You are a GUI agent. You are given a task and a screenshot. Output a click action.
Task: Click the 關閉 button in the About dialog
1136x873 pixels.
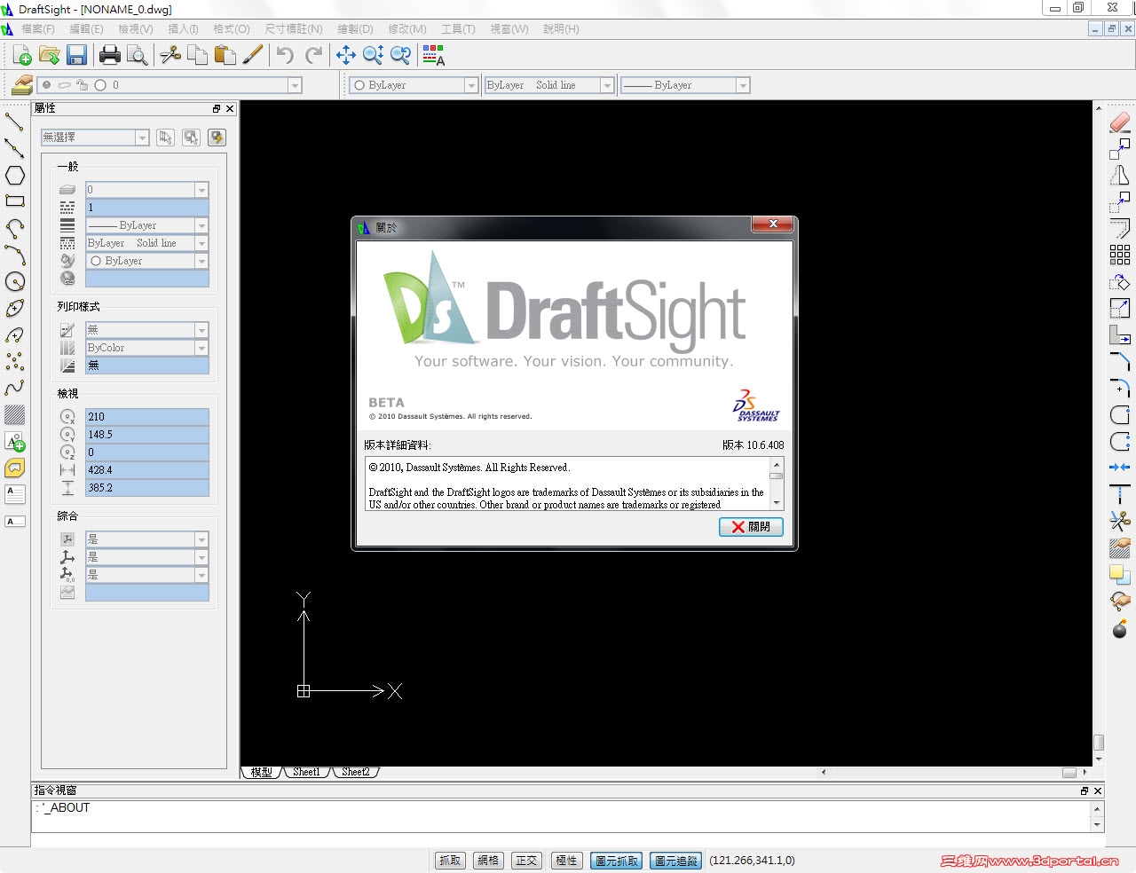point(751,527)
